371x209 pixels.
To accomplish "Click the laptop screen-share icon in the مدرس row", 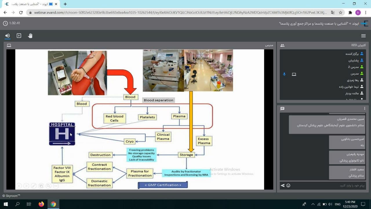I will tap(294, 74).
